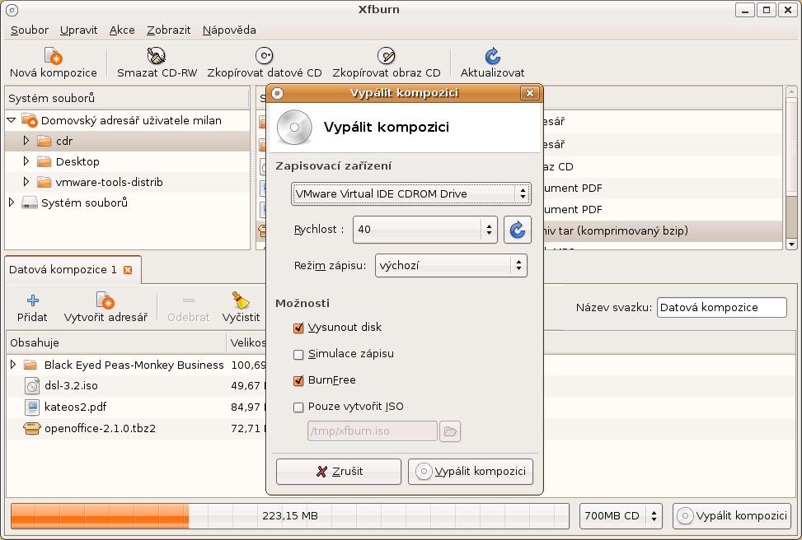Disable the Vysunout disk checkbox
This screenshot has width=802, height=540.
(x=298, y=328)
